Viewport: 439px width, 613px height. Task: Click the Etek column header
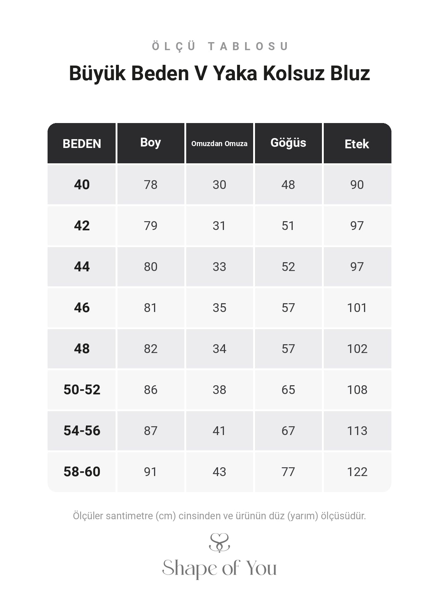pos(357,143)
